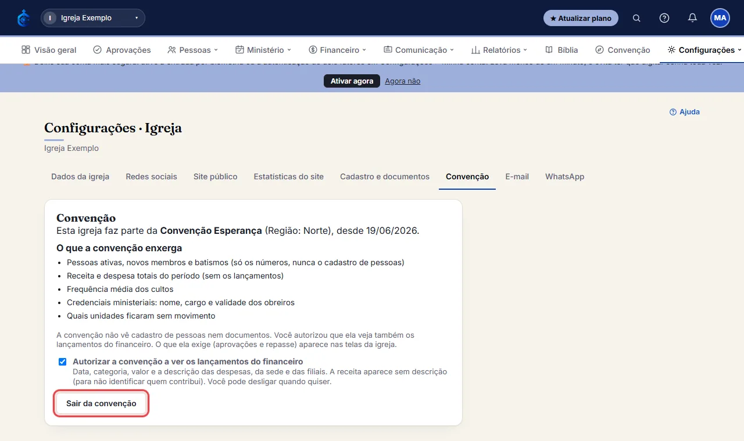
Task: Open the Site público tab
Action: coord(215,176)
